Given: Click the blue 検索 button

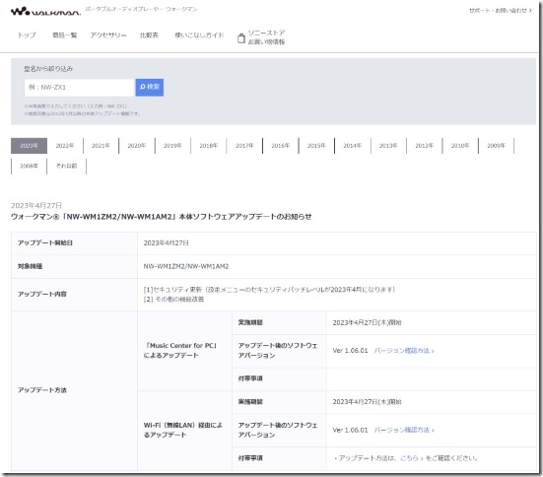Looking at the screenshot, I should coord(149,88).
